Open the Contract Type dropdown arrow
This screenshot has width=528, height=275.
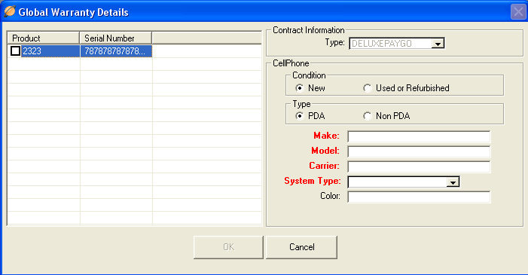coord(438,44)
